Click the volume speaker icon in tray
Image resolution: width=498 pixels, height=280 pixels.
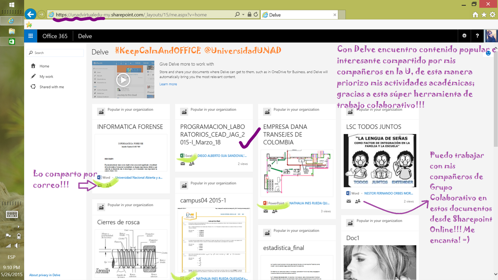[x=18, y=246]
